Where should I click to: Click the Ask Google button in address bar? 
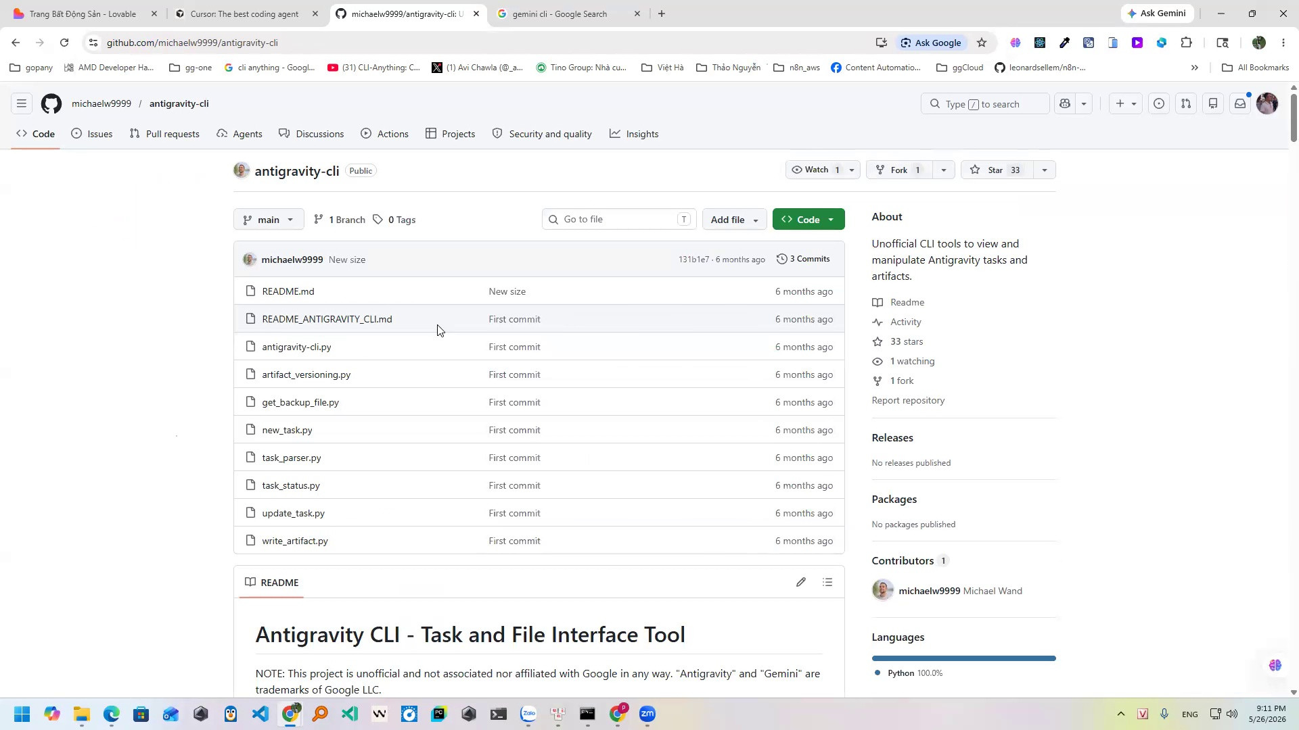click(930, 43)
